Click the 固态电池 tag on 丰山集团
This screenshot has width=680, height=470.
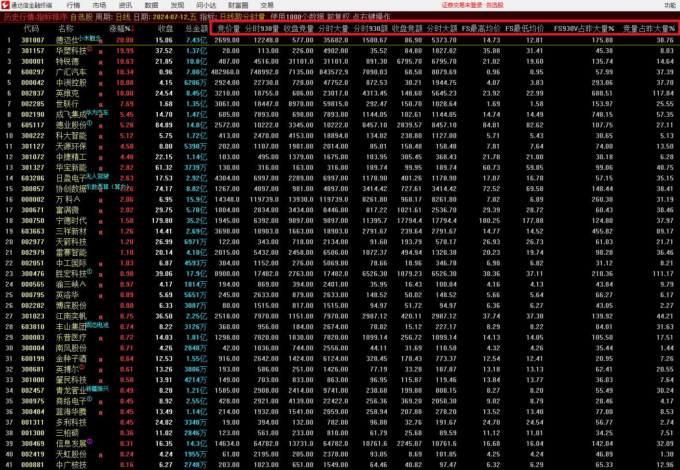(97, 325)
